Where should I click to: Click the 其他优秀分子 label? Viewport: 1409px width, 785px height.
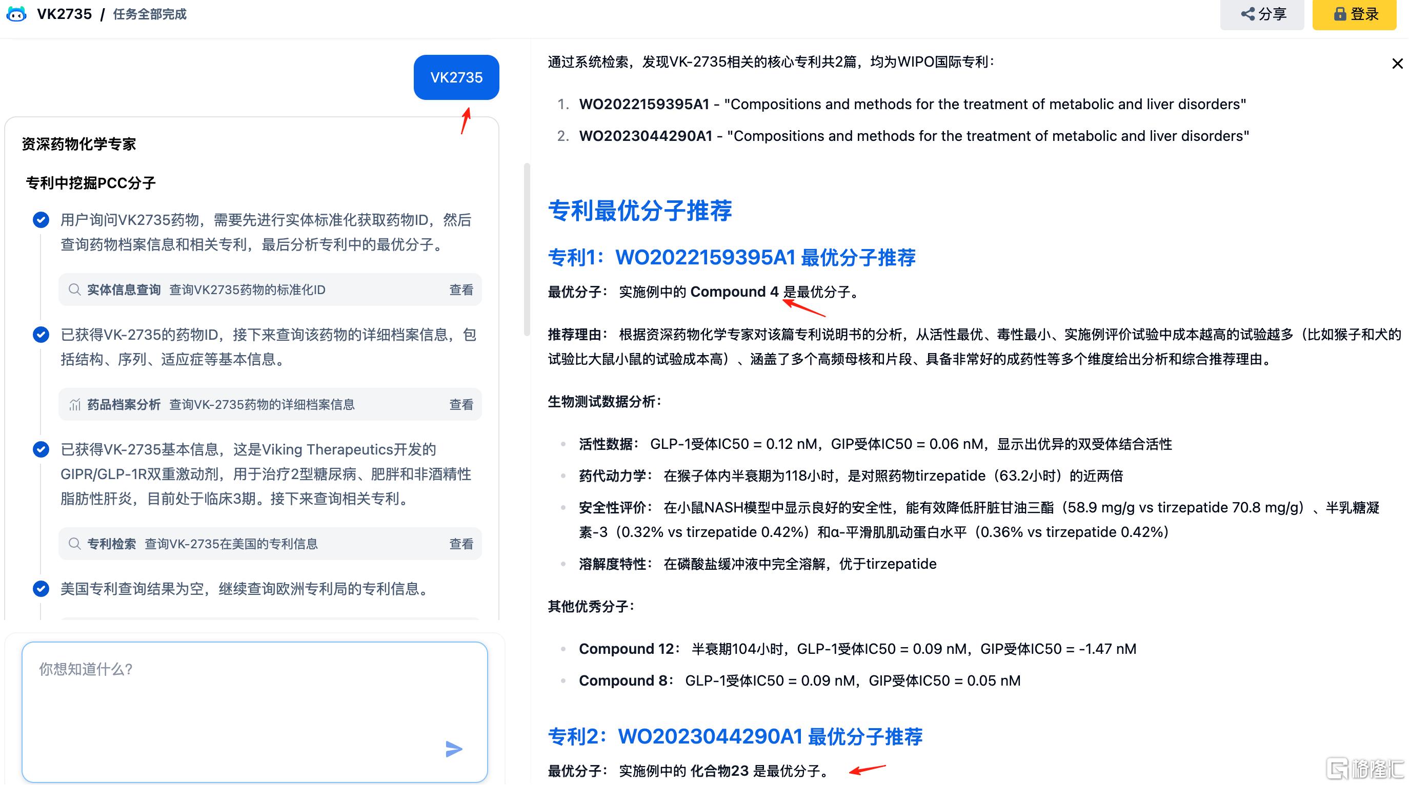tap(591, 606)
